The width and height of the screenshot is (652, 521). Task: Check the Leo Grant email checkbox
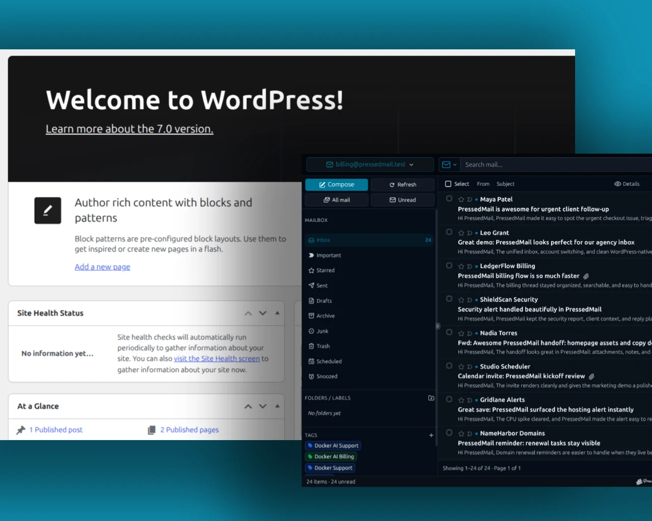coord(449,232)
